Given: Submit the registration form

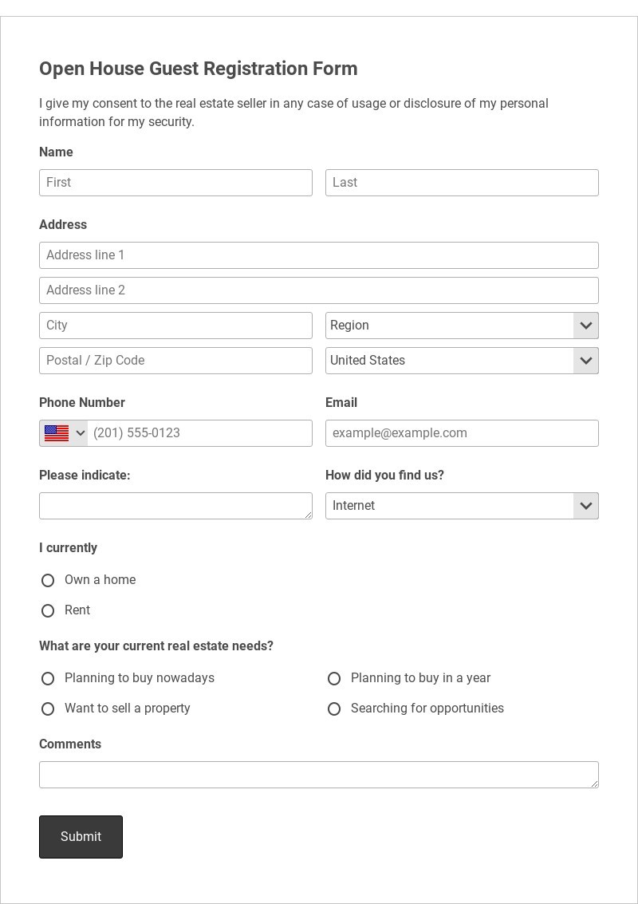Looking at the screenshot, I should tap(81, 837).
